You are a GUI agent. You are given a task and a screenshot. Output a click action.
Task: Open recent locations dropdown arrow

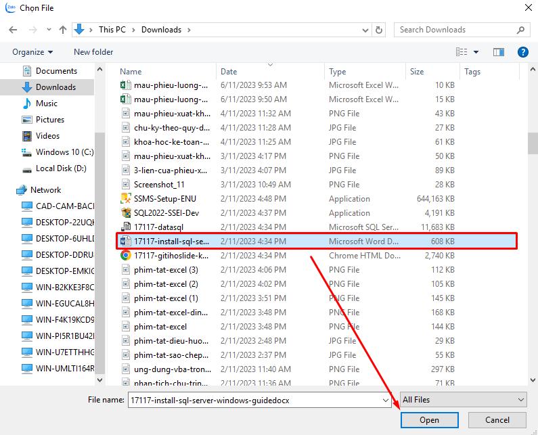pos(49,30)
